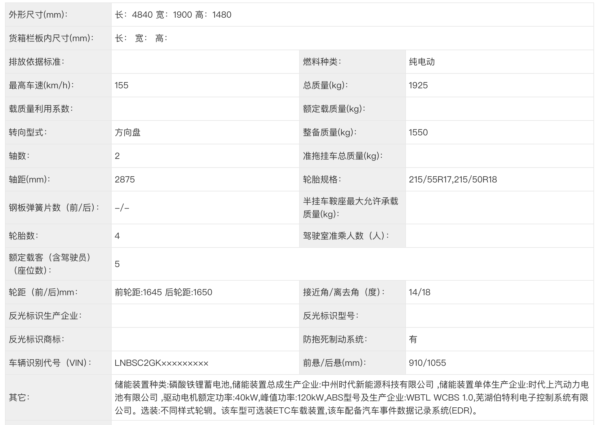Click the VIN code LNBSC2GK×××××××××
Image resolution: width=604 pixels, height=425 pixels.
[161, 363]
